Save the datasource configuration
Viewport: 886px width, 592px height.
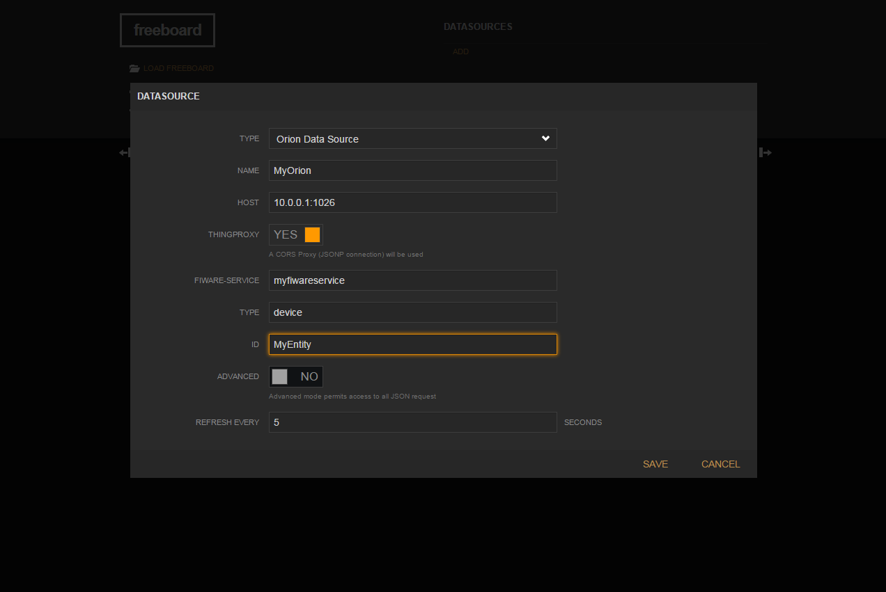point(655,463)
